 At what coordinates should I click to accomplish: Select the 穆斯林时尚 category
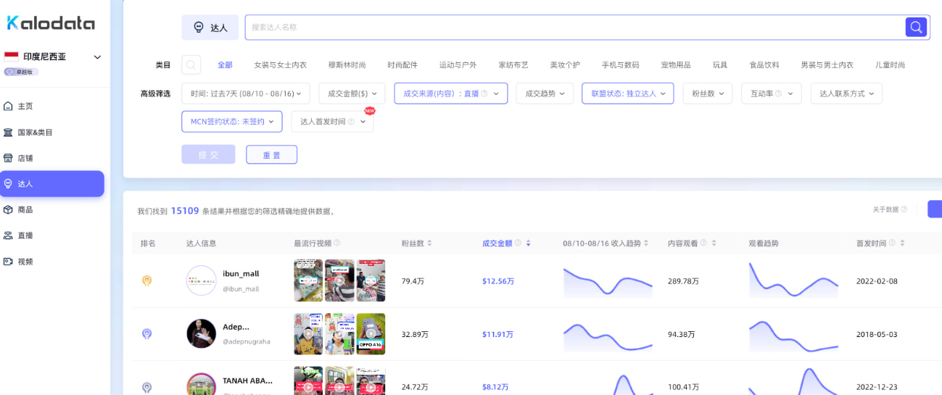[x=347, y=65]
